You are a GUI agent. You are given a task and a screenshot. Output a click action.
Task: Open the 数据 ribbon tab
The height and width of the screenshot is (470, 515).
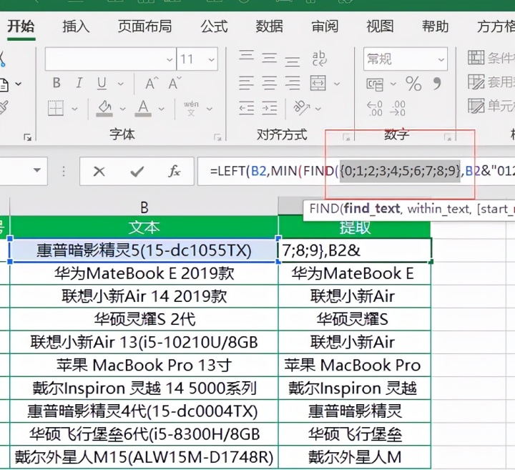click(270, 26)
